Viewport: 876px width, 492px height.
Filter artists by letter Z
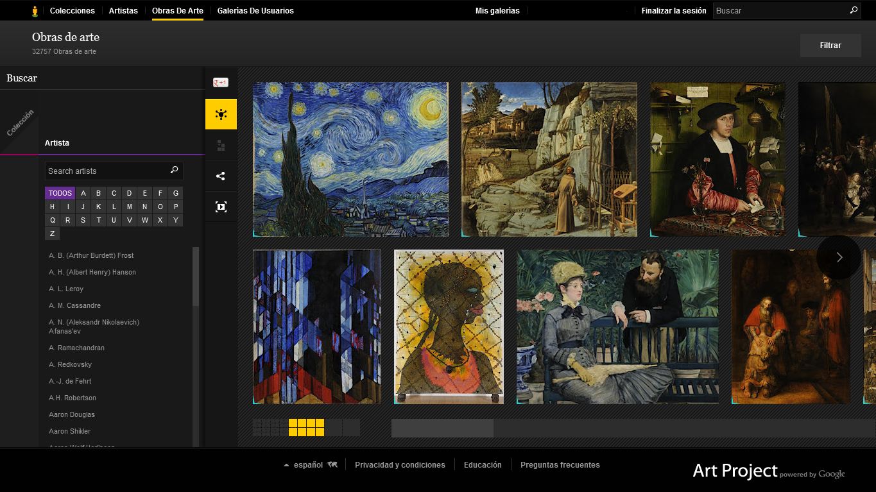click(53, 233)
